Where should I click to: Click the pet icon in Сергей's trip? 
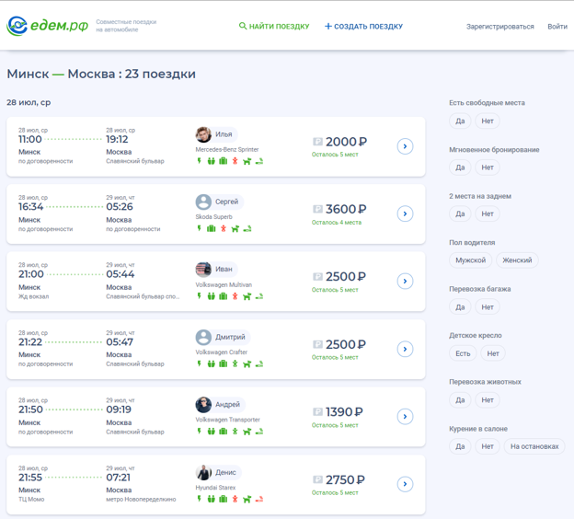235,229
